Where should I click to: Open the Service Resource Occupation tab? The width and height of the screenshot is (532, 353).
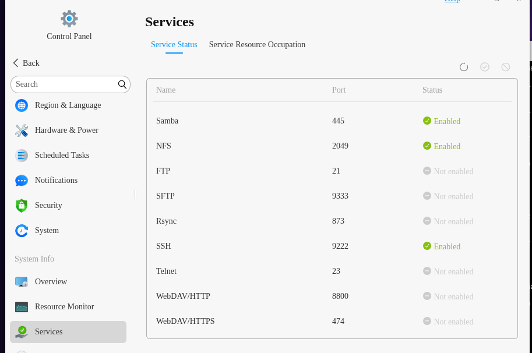[x=257, y=45]
